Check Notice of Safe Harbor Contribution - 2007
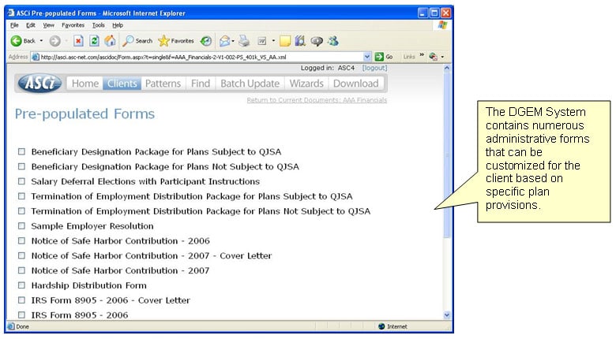The height and width of the screenshot is (339, 616). (x=21, y=270)
